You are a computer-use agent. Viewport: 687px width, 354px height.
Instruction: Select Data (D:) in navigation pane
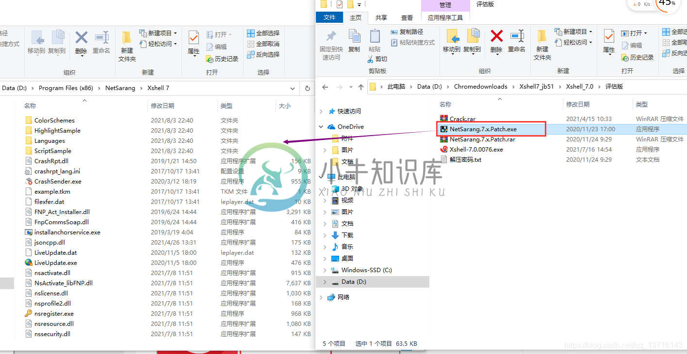click(373, 282)
